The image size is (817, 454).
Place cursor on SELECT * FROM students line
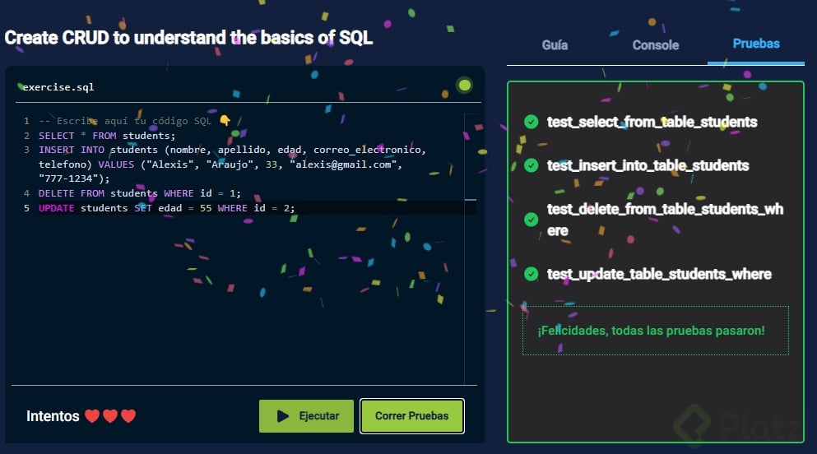pos(107,136)
